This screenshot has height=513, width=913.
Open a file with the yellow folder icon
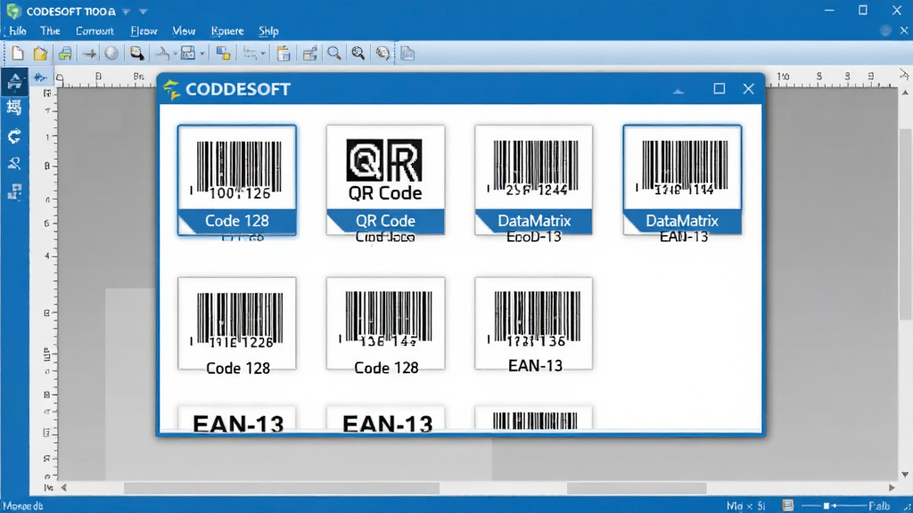pos(40,53)
